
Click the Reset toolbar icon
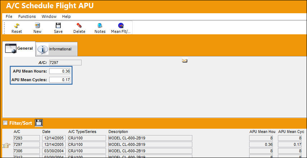click(17, 25)
